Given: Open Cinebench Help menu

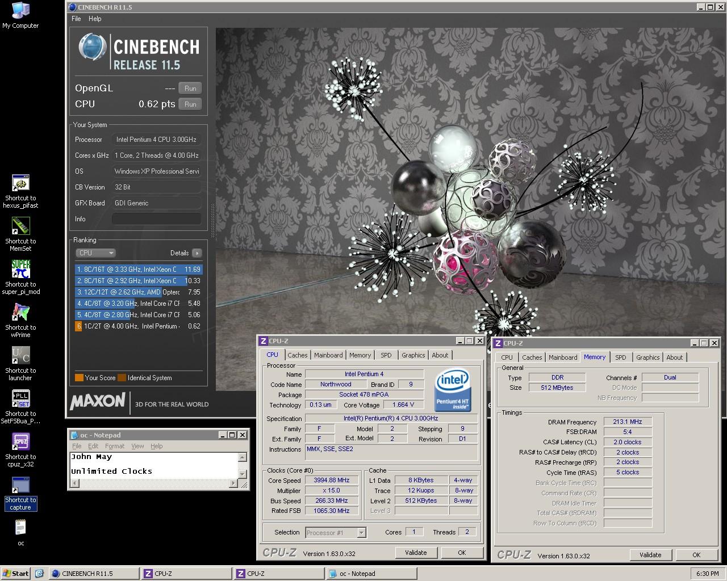Looking at the screenshot, I should [x=95, y=19].
